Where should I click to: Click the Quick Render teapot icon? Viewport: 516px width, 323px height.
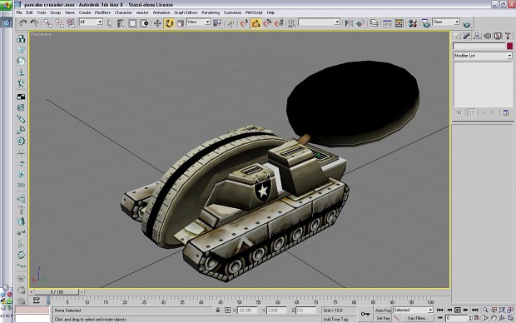click(467, 24)
